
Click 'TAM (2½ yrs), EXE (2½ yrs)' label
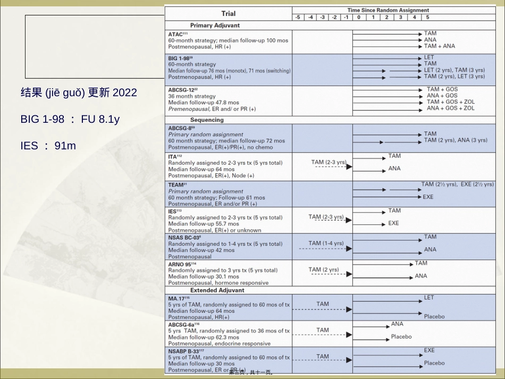(x=457, y=184)
